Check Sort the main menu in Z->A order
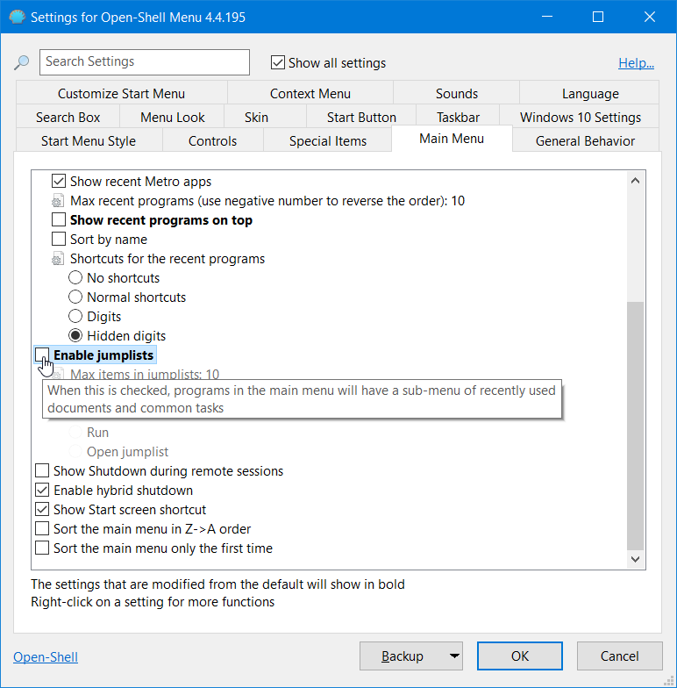 coord(42,528)
